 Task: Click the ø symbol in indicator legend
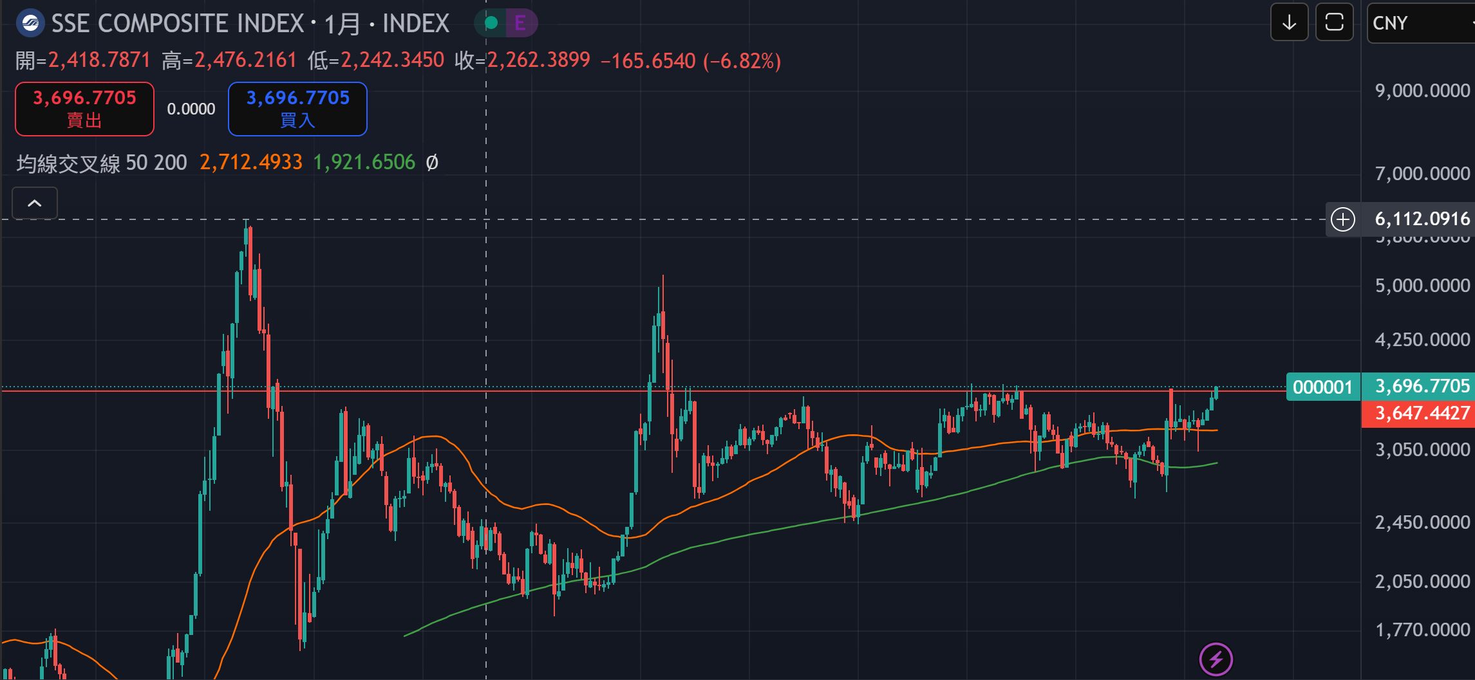tap(432, 163)
